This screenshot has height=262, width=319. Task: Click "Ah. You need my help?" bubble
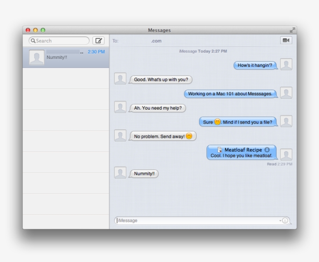158,108
